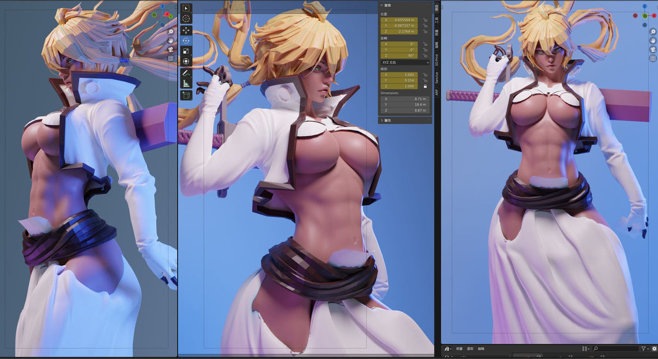The width and height of the screenshot is (658, 359).
Task: Open the 編輯 menu in bottom header
Action: [481, 349]
